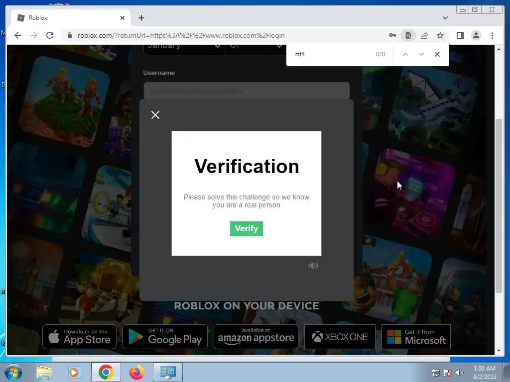Jump to next find result
This screenshot has width=510, height=382.
(421, 54)
